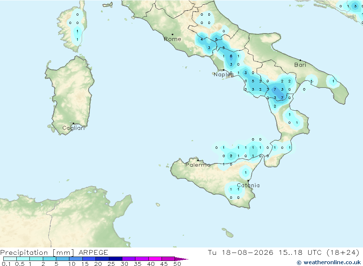Click the over-50 arrow tip of legend
The image size is (363, 266).
tap(181, 259)
